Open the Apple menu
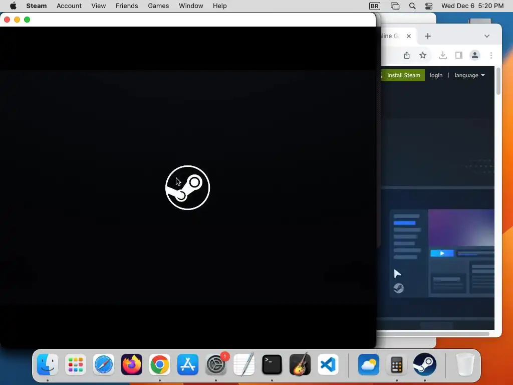513x385 pixels. (x=13, y=6)
